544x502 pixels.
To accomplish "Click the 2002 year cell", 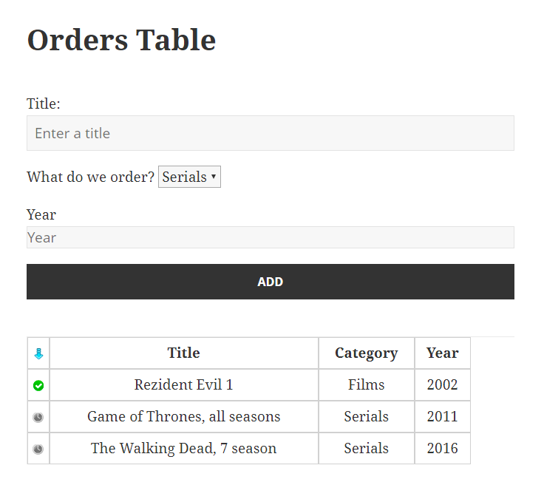I will pos(442,384).
